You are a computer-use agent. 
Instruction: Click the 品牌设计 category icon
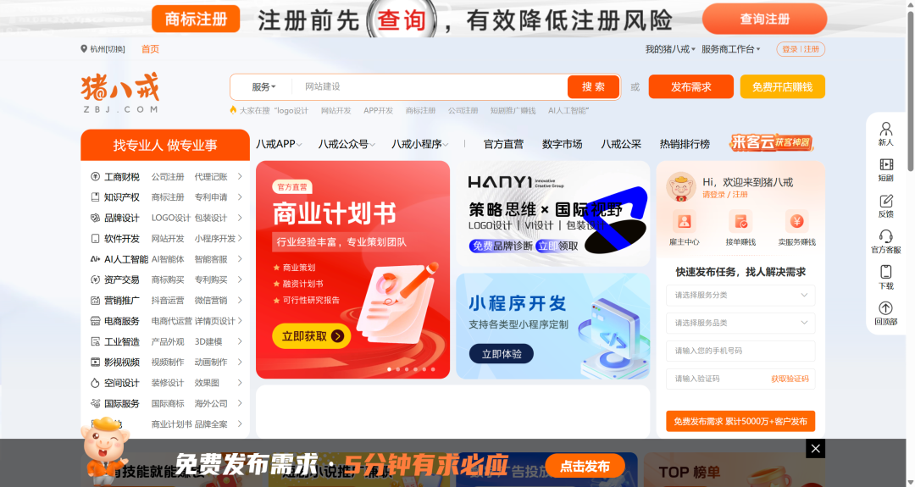95,218
